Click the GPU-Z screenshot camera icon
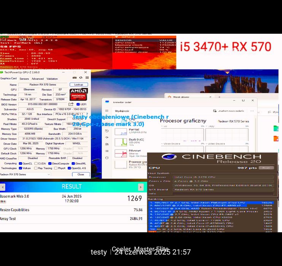The width and height of the screenshot is (282, 266). tap(74, 78)
